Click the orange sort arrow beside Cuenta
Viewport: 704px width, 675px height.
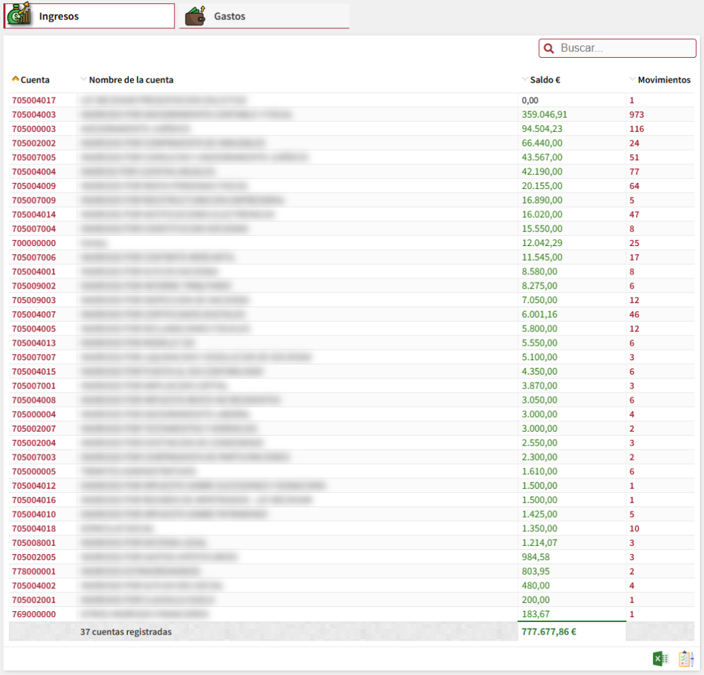point(15,80)
